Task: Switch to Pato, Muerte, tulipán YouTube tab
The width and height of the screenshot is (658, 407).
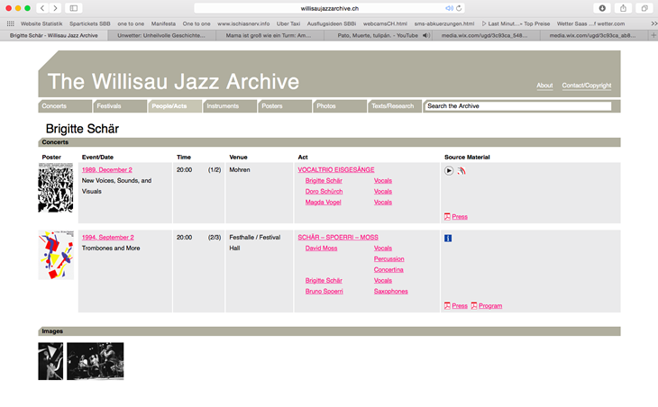Action: click(378, 36)
